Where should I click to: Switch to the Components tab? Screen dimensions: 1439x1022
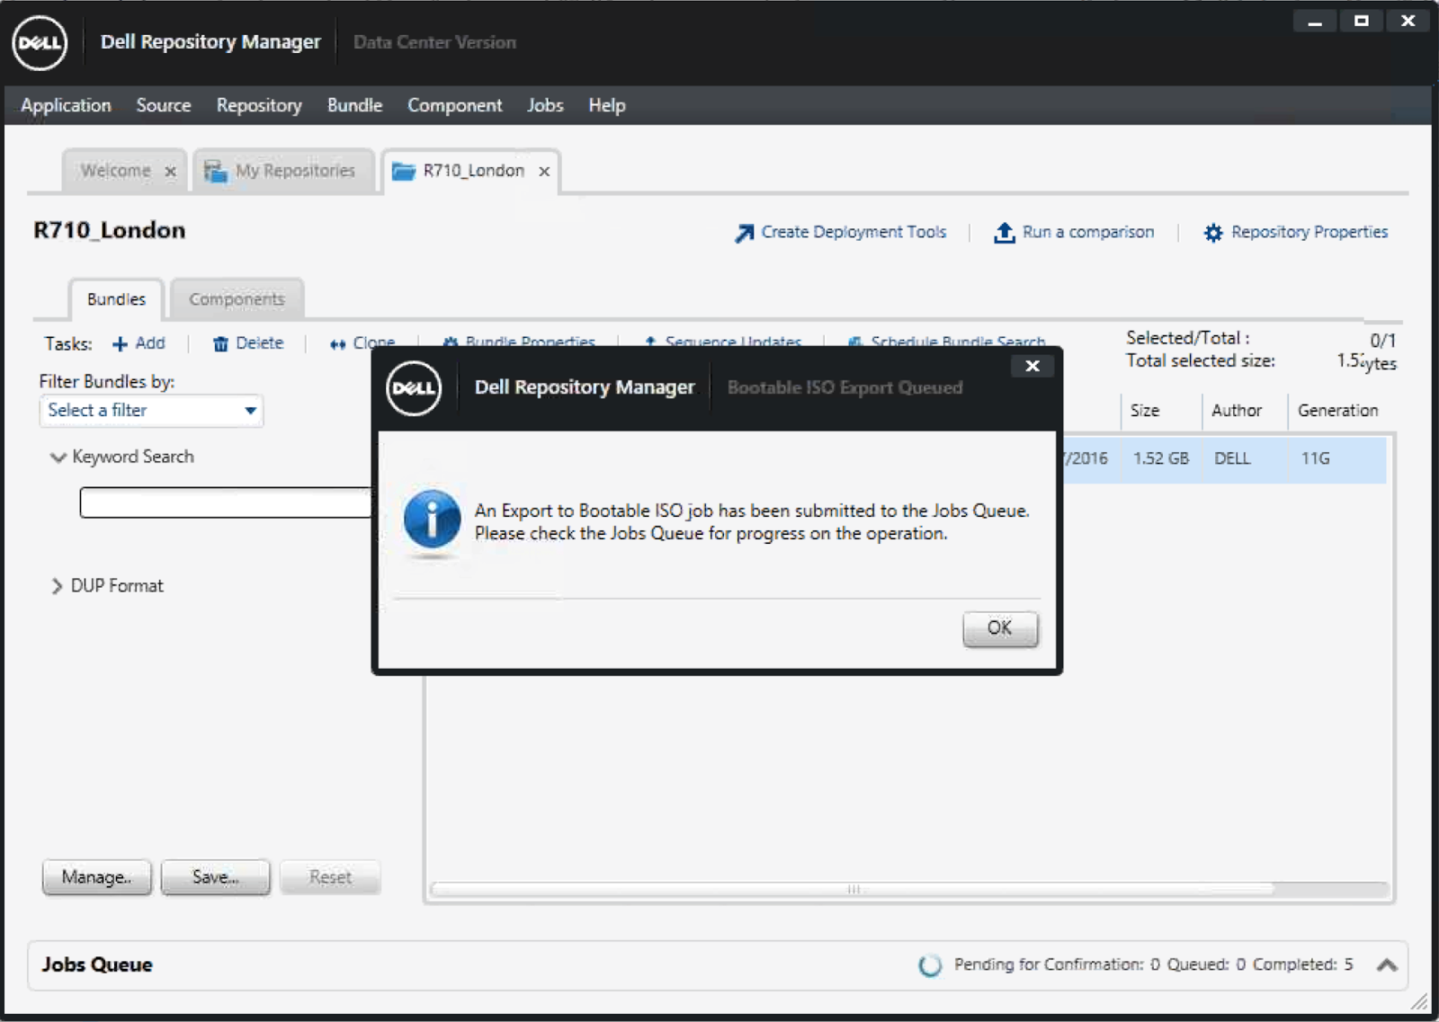pyautogui.click(x=236, y=298)
